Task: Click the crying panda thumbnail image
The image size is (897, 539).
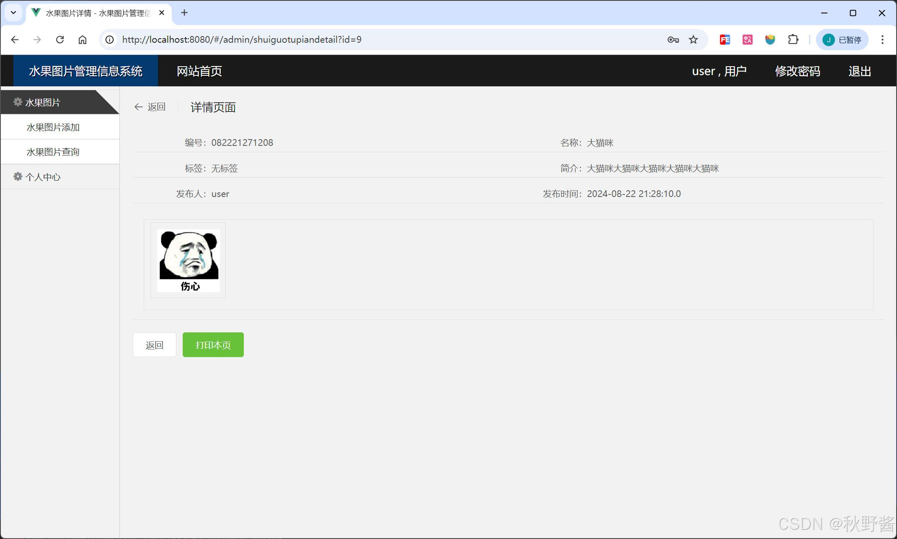Action: 188,260
